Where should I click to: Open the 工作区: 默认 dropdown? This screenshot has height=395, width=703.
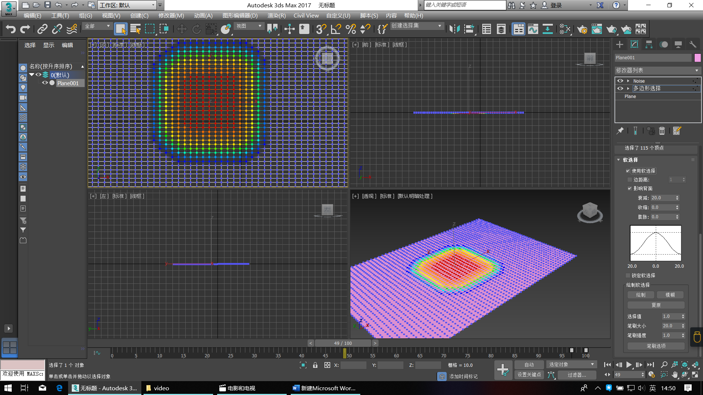click(x=127, y=5)
